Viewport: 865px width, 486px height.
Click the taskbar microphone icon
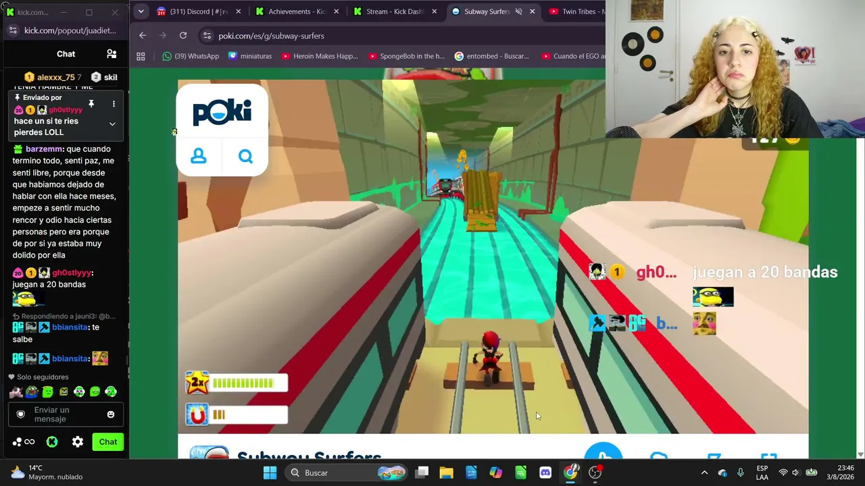pyautogui.click(x=741, y=473)
